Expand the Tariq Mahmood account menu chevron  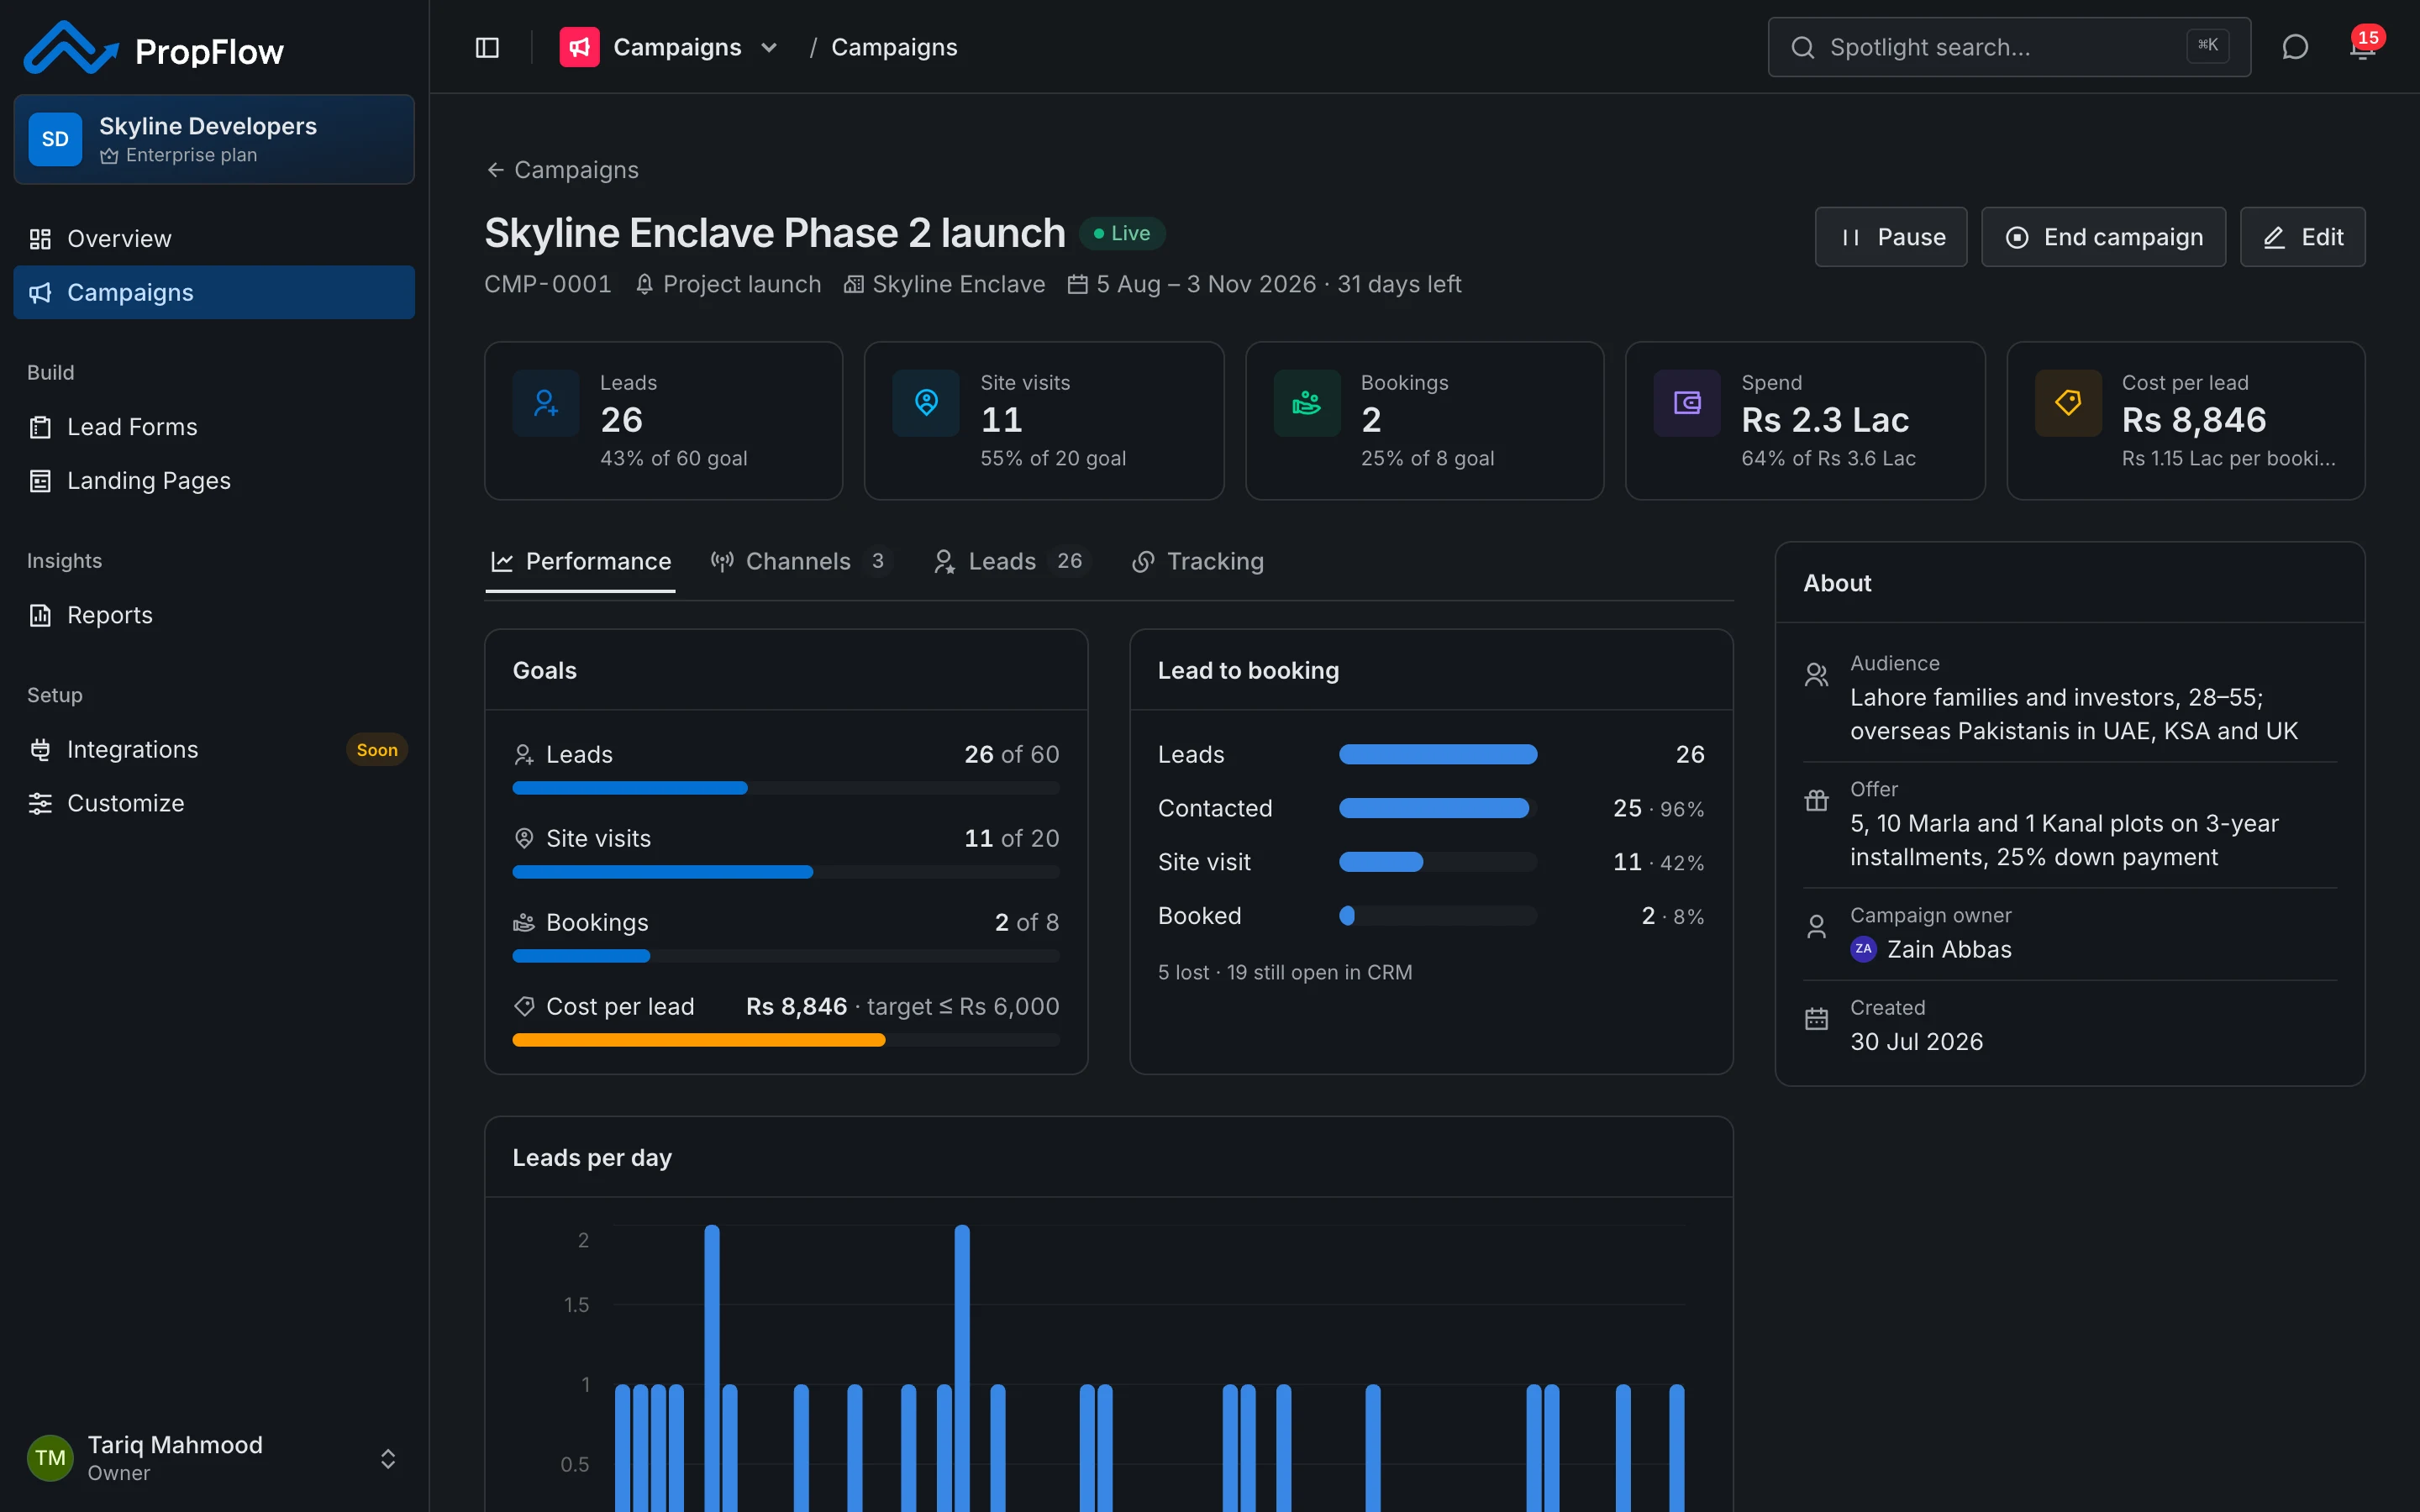pyautogui.click(x=388, y=1458)
